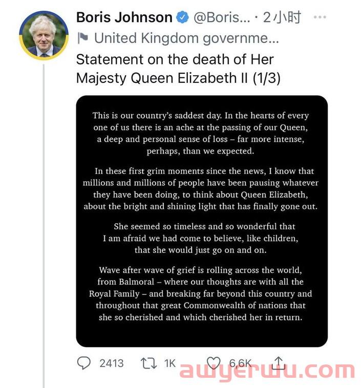Open the @Boris... handle link
The image size is (364, 388).
pyautogui.click(x=222, y=17)
